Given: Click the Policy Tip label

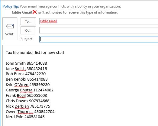Looking at the screenshot, I should coord(11,6).
